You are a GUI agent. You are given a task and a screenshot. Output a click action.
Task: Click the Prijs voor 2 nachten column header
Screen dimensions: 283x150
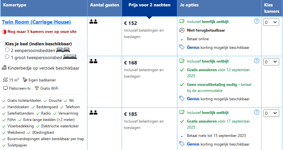[150, 5]
